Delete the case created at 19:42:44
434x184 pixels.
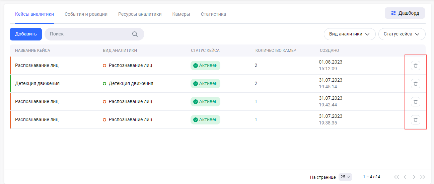(415, 102)
